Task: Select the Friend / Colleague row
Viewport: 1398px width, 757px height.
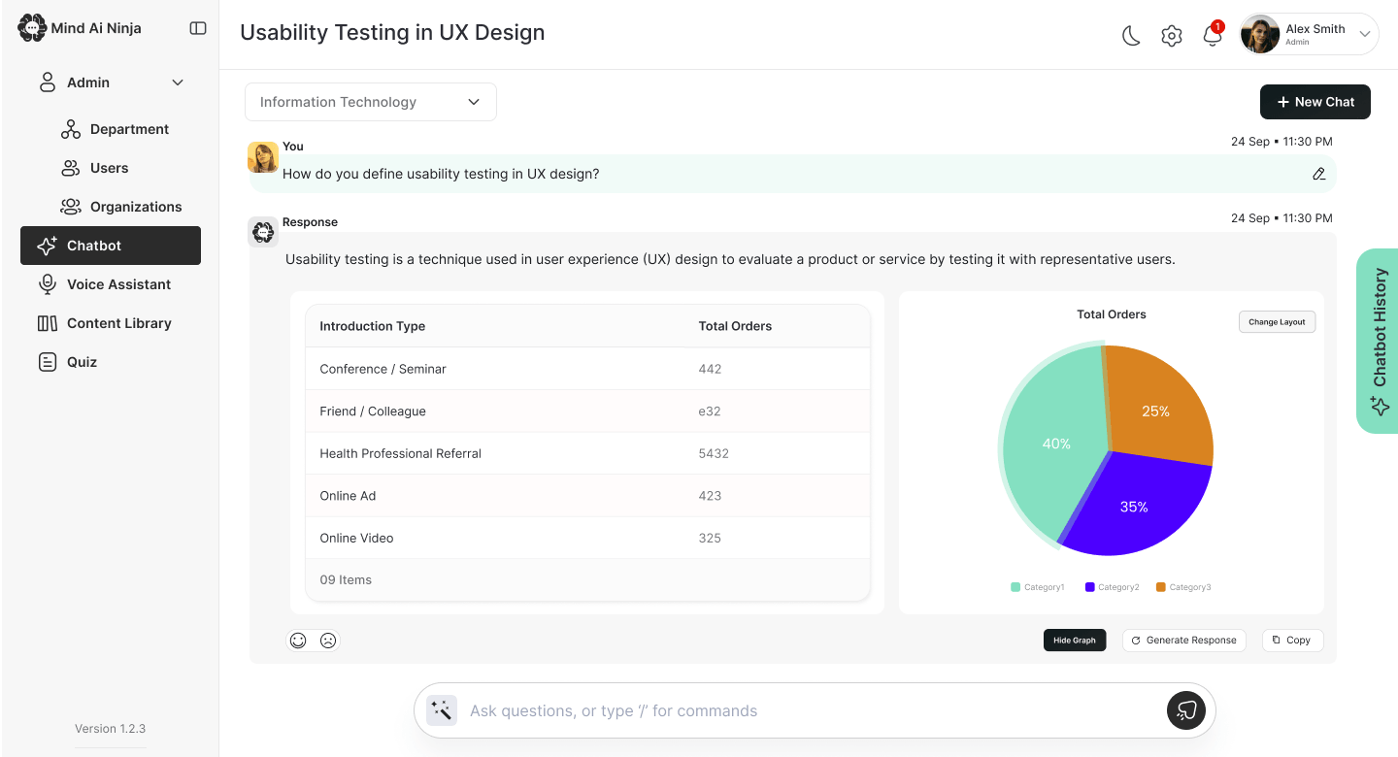Action: coord(587,411)
